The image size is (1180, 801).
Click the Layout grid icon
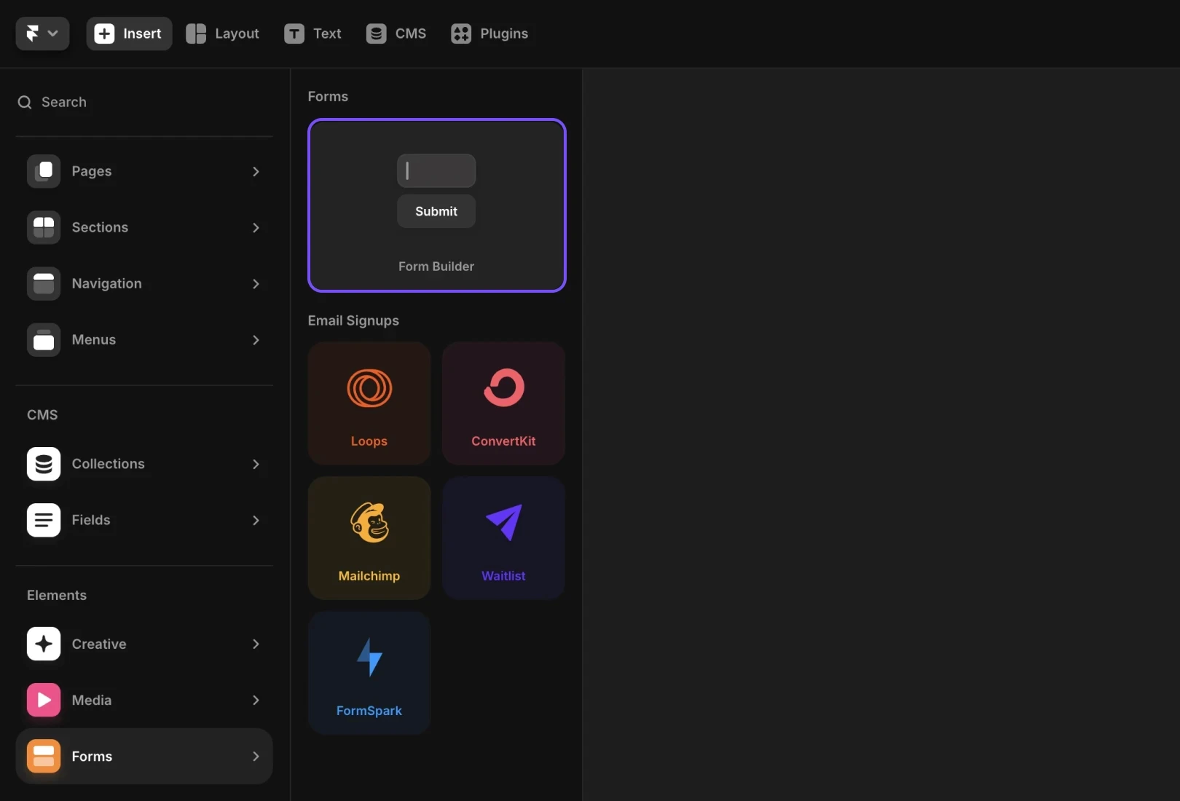(196, 33)
